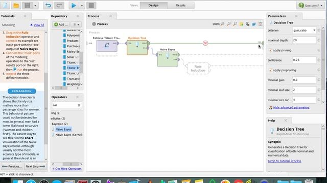Select the Tutorials panel tab
Viewport: 327px width, 183px height.
(x=8, y=16)
